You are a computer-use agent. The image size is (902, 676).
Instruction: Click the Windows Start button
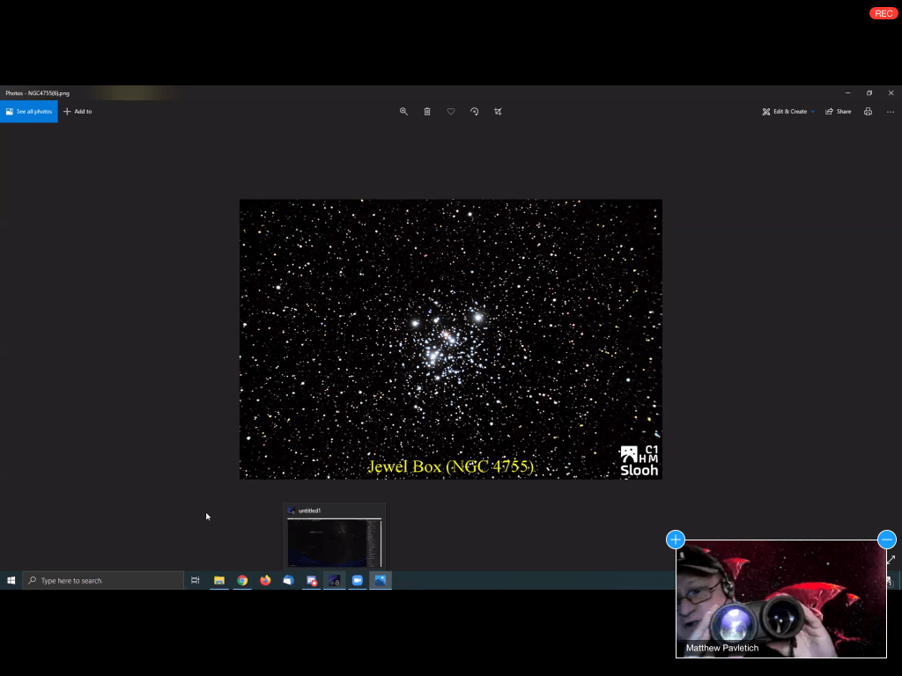point(11,581)
